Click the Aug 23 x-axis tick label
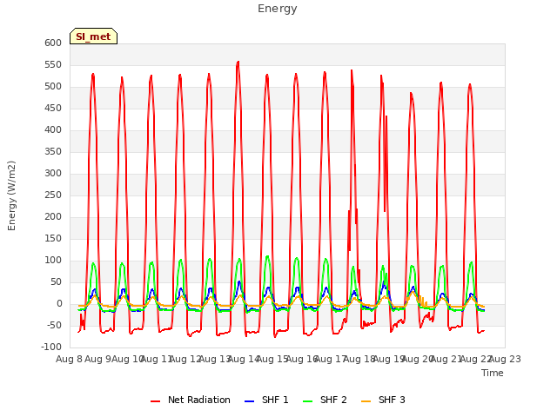557x417 pixels. point(505,359)
